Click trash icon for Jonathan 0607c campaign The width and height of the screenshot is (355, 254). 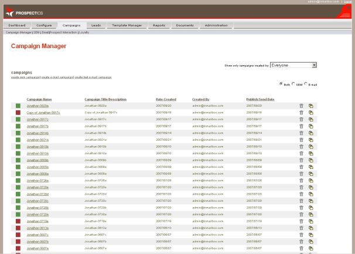(x=301, y=235)
